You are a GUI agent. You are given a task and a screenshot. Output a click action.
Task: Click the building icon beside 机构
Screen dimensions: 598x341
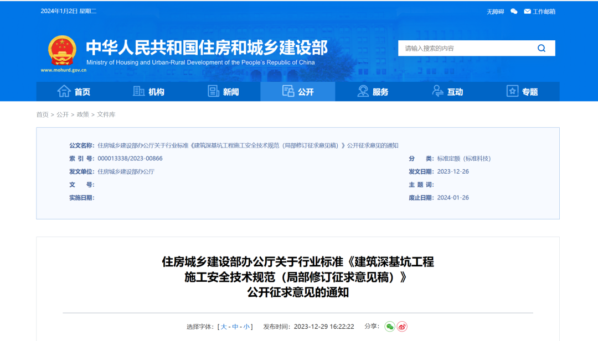click(139, 92)
